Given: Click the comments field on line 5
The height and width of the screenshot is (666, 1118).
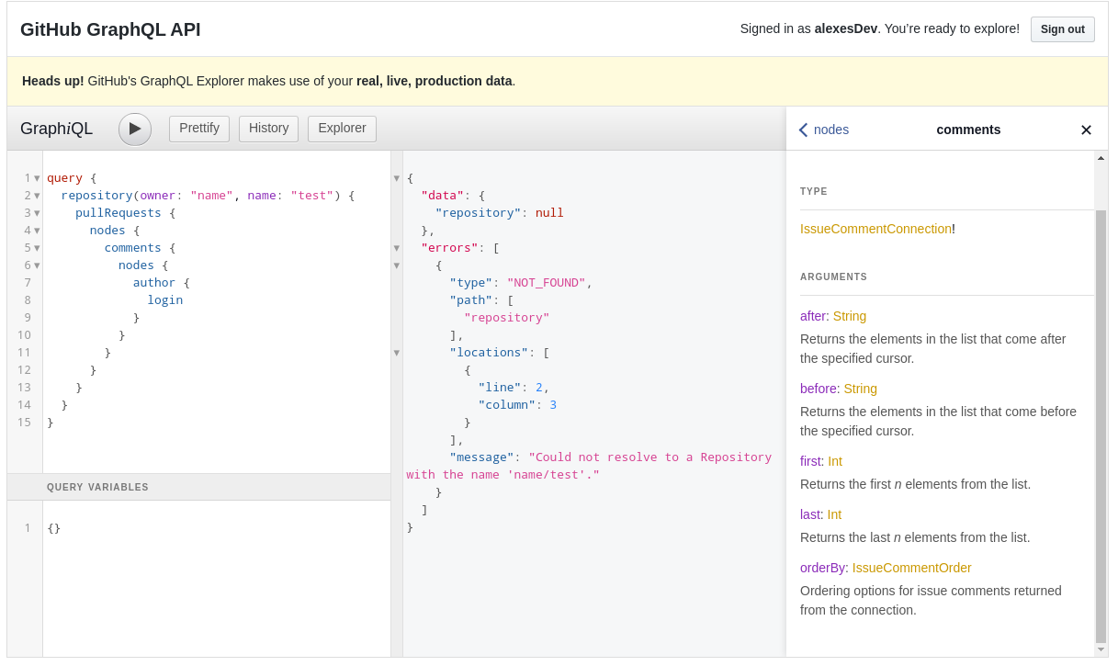Looking at the screenshot, I should tap(132, 248).
